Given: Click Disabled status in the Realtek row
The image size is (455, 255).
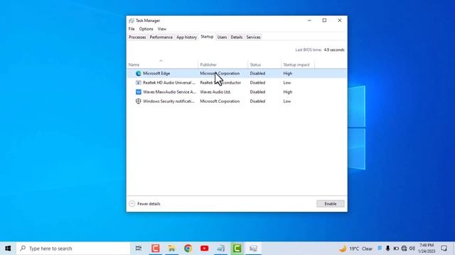Looking at the screenshot, I should click(x=257, y=83).
